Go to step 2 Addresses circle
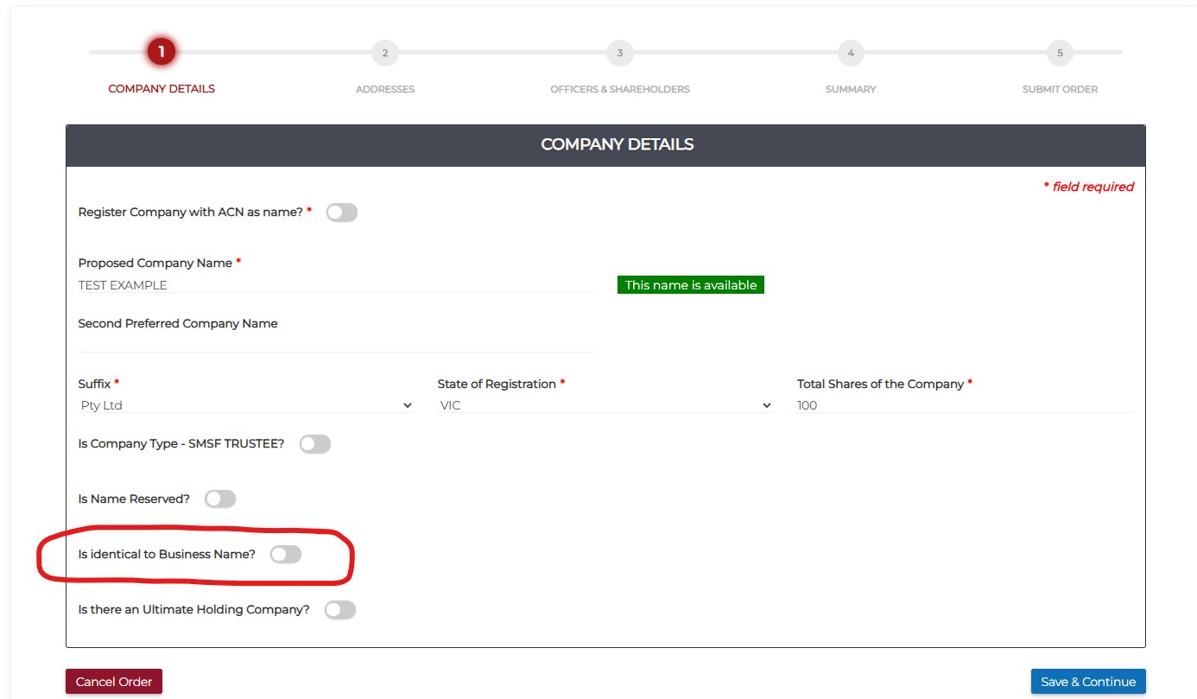The width and height of the screenshot is (1197, 699). click(384, 54)
